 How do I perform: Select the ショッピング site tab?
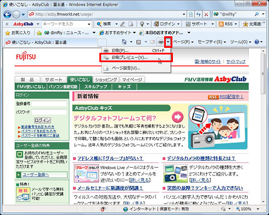click(x=106, y=80)
